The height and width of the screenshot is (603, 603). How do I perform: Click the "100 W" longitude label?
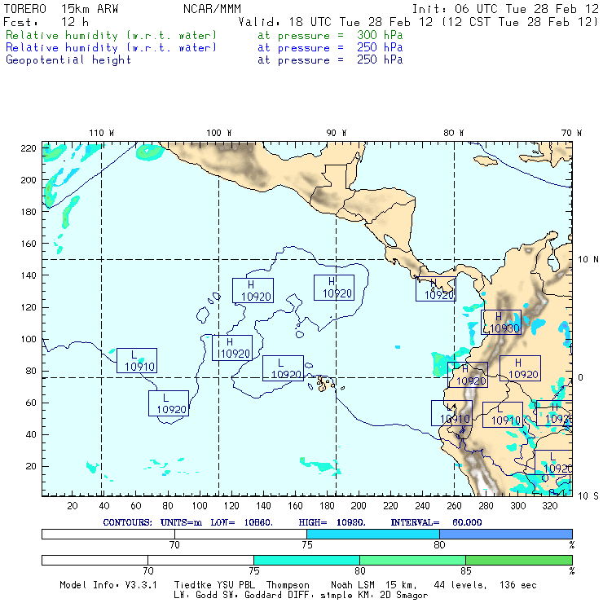pos(219,133)
